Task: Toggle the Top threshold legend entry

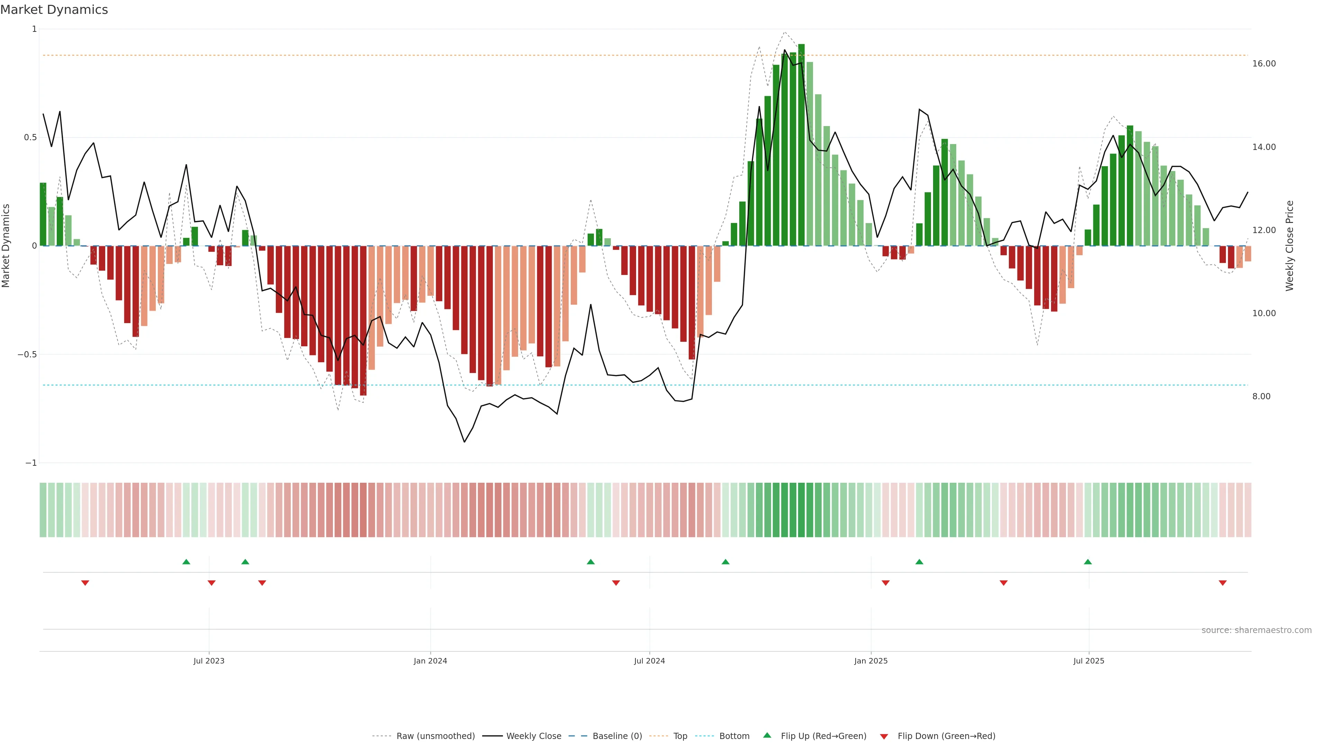Action: click(x=680, y=736)
